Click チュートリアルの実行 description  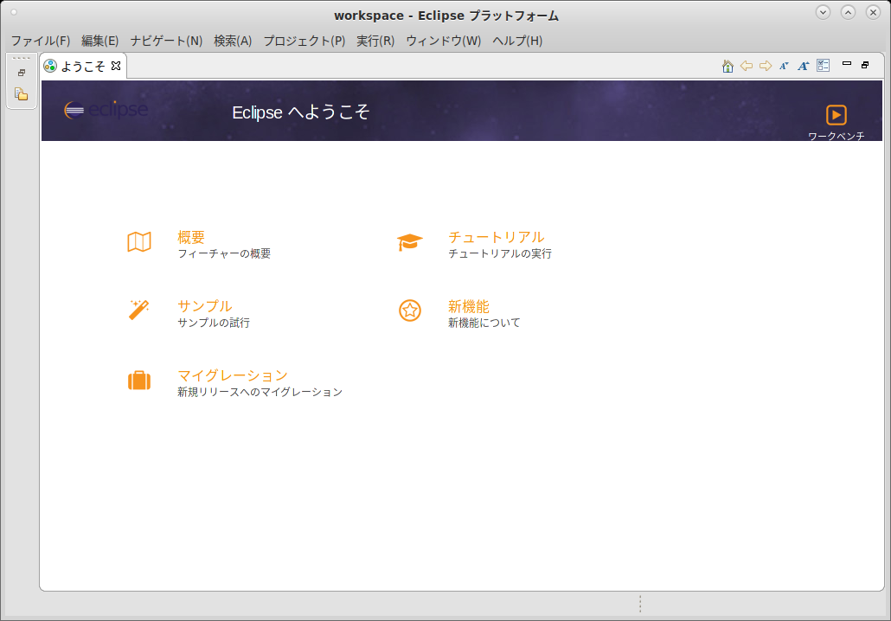click(499, 253)
